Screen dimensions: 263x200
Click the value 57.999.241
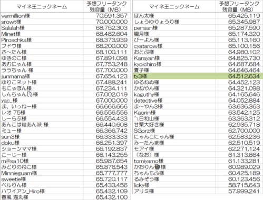pos(244,192)
